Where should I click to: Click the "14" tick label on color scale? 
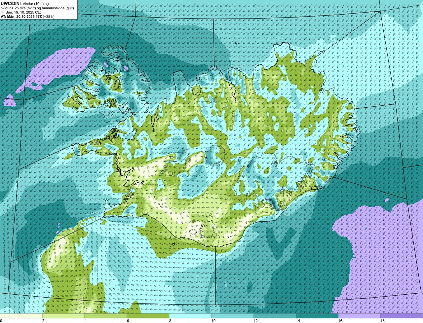[x=298, y=321]
